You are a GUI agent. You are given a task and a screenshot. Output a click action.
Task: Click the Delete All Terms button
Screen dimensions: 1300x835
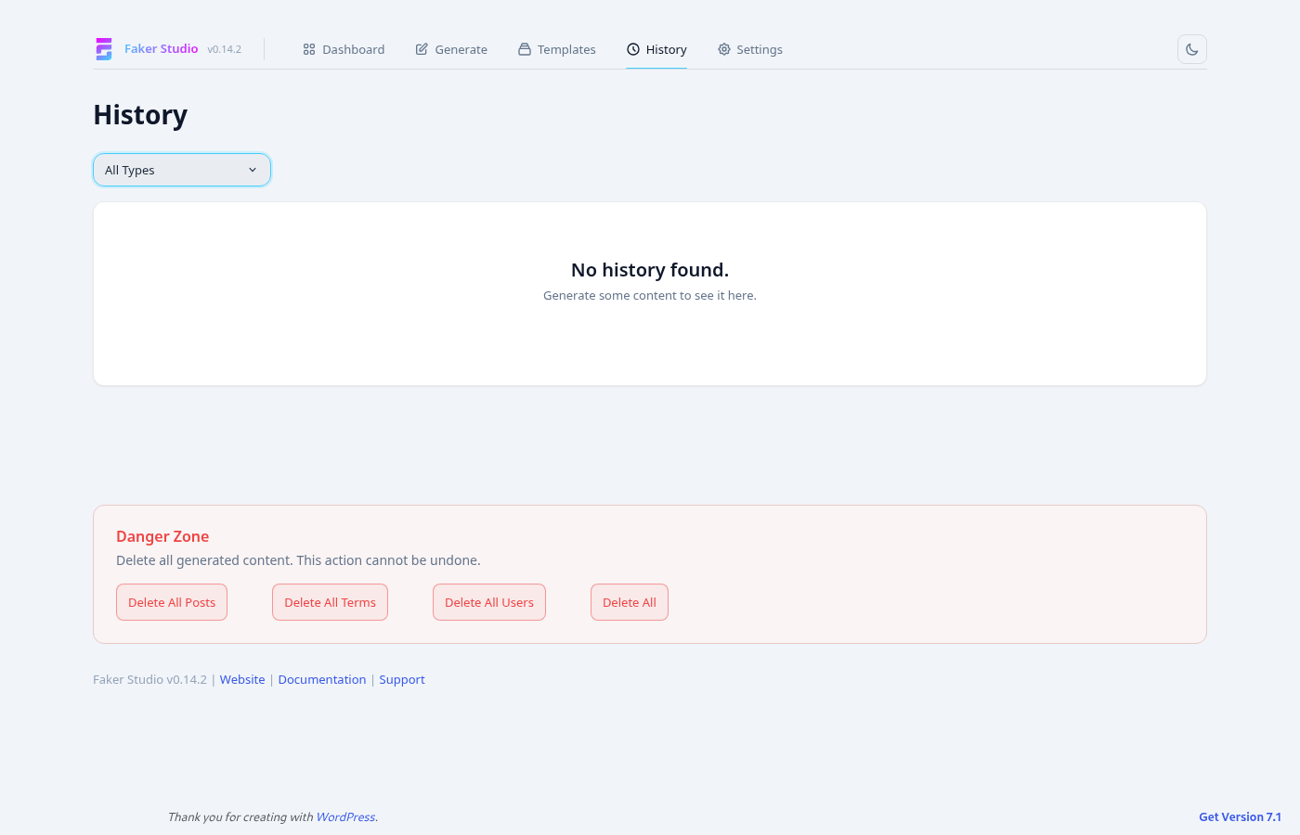[x=330, y=602]
